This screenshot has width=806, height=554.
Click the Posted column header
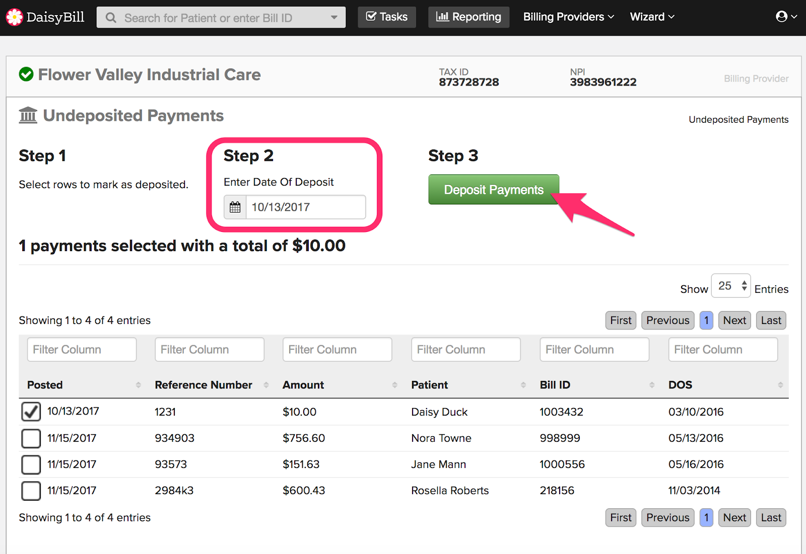45,385
